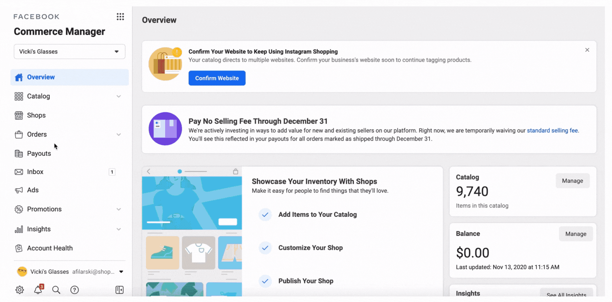Click checkmark next to Publish Your Shop
Screen dimensions: 612x302
pos(265,281)
